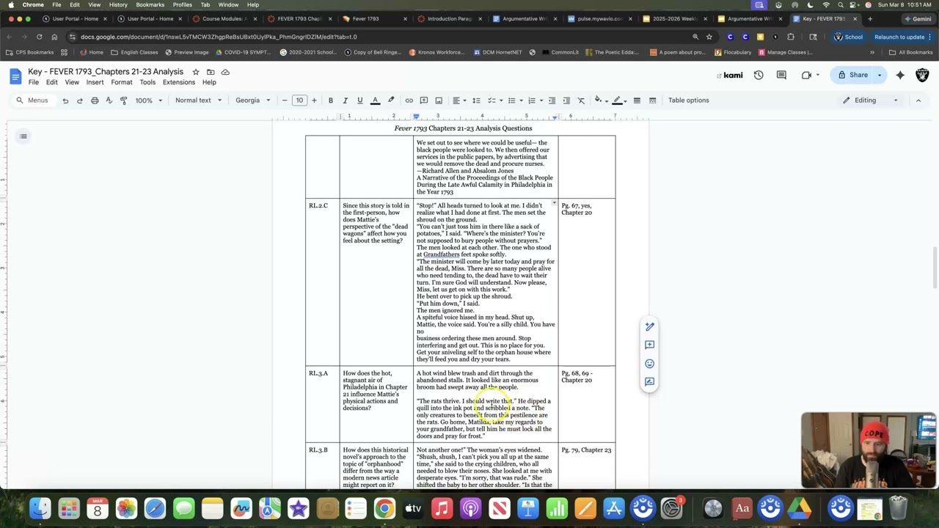The width and height of the screenshot is (939, 528).
Task: Open the Help menu in Docs
Action: click(209, 82)
